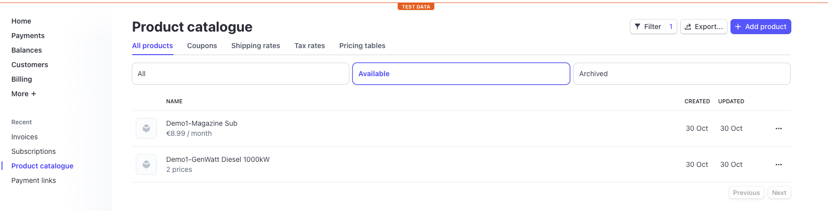Click the Demo1-GenWatt Diesel product box icon
The image size is (828, 211).
[x=146, y=164]
